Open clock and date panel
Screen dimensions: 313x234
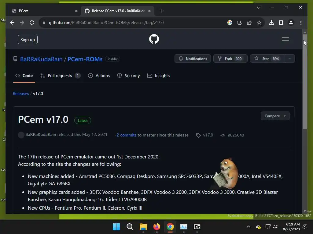[x=291, y=227]
